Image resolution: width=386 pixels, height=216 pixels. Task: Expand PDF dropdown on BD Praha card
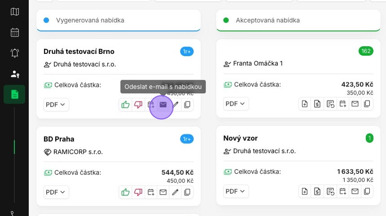(x=56, y=192)
